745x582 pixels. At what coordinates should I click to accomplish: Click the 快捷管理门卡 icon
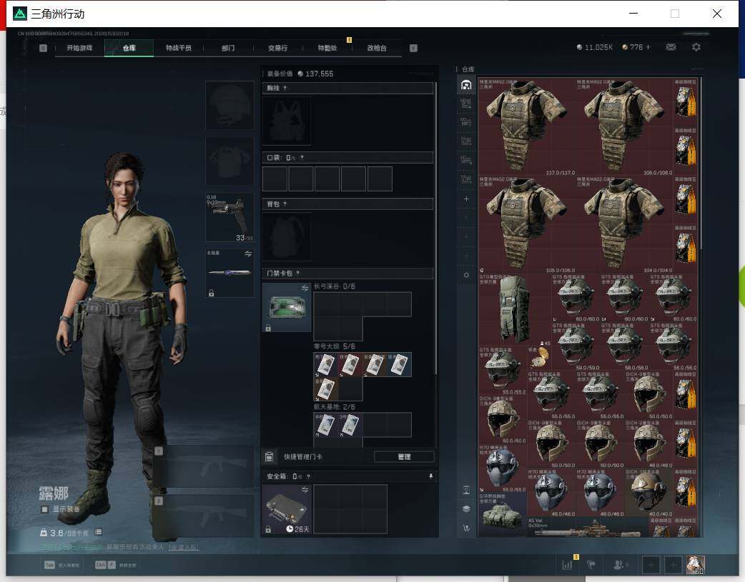click(x=269, y=457)
